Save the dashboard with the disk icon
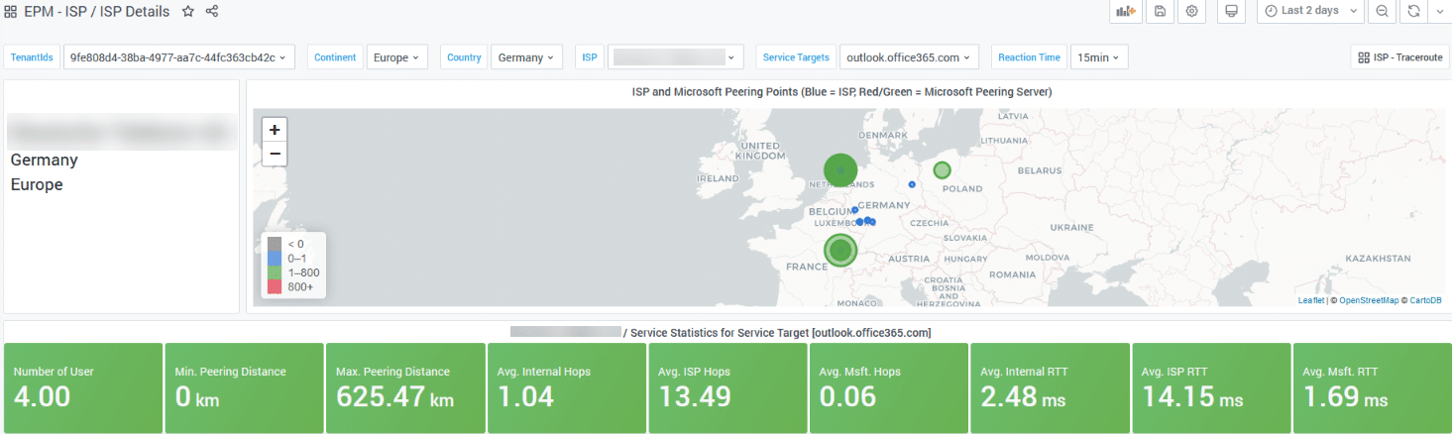 click(x=1159, y=11)
